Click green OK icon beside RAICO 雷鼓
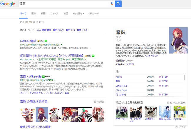The image size is (191, 130). [46, 41]
